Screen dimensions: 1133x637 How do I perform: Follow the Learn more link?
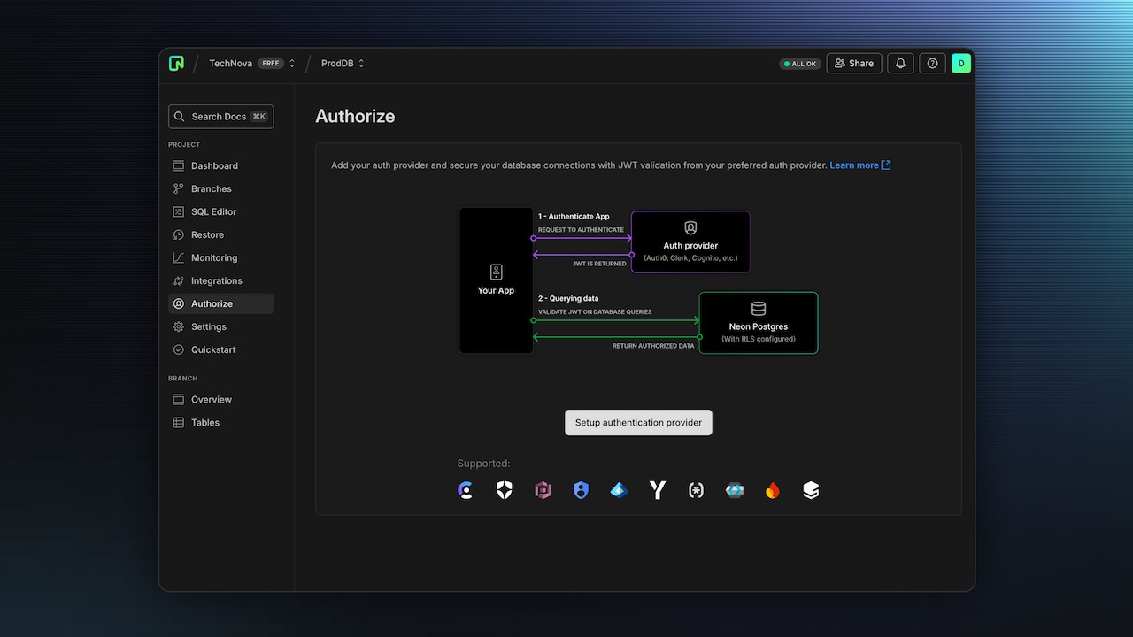(860, 165)
